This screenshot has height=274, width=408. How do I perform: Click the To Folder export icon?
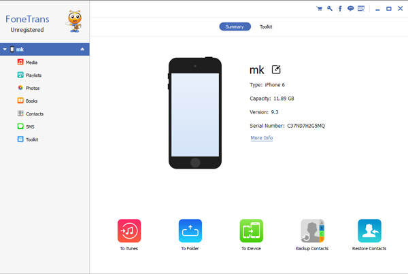coord(190,230)
